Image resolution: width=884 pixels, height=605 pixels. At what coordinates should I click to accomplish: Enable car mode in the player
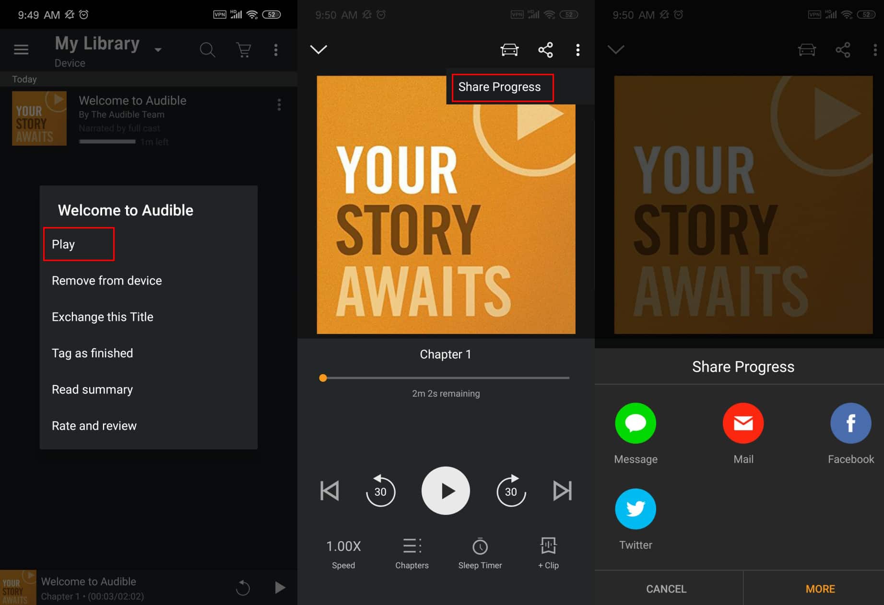coord(509,50)
